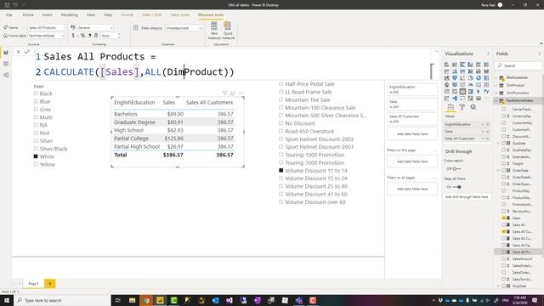Expand the formula bar chevron

pyautogui.click(x=436, y=52)
